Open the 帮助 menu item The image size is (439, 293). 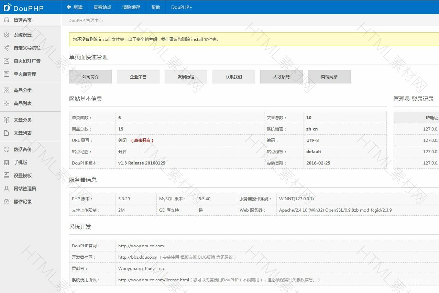click(x=156, y=7)
